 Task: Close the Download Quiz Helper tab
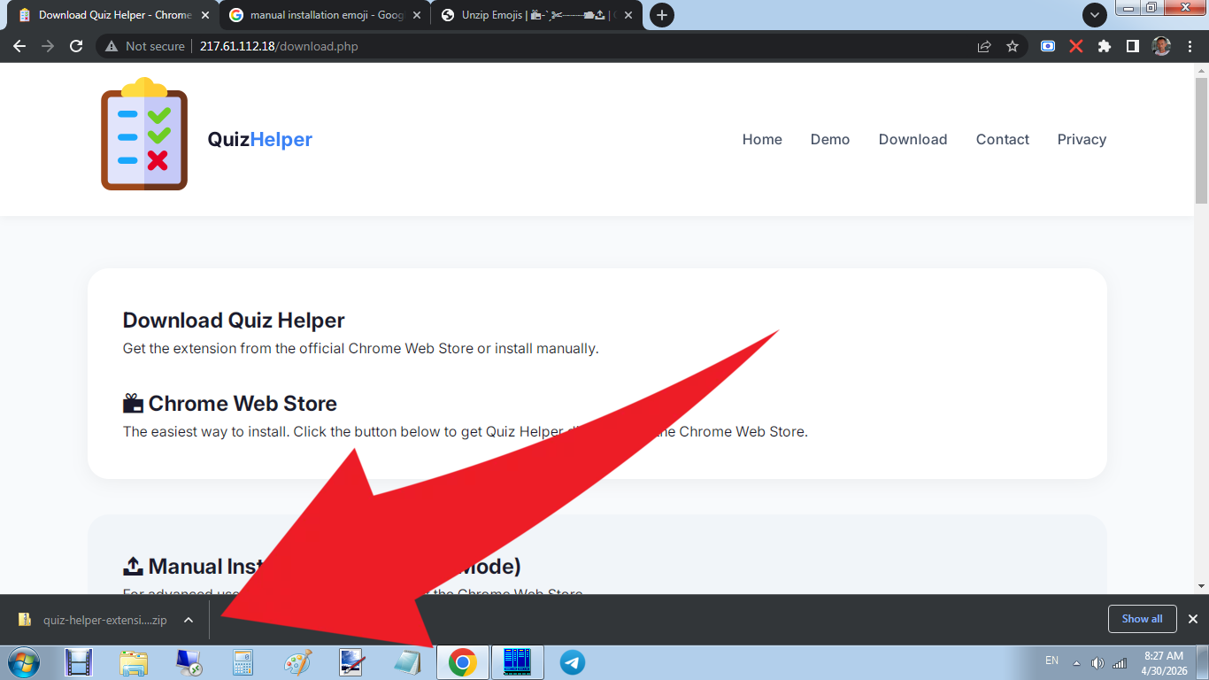tap(205, 15)
